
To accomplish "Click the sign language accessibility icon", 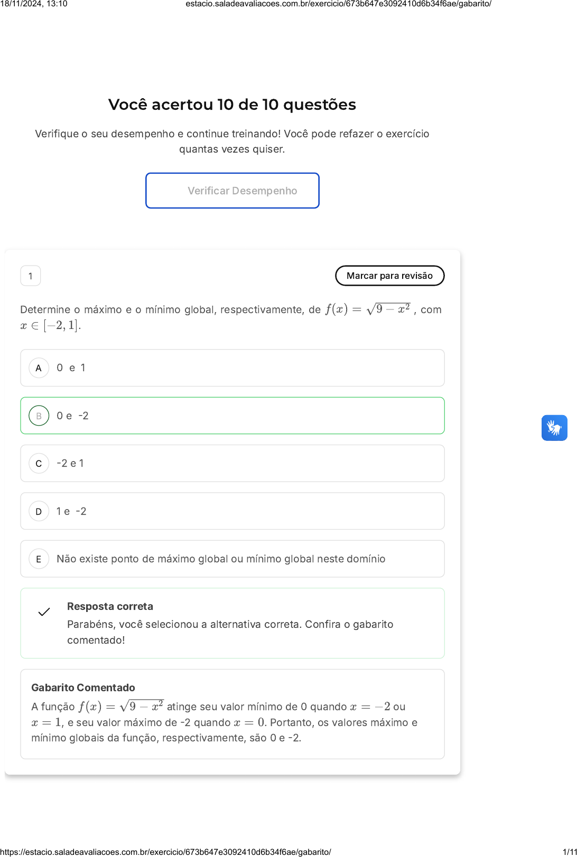I will click(x=554, y=428).
